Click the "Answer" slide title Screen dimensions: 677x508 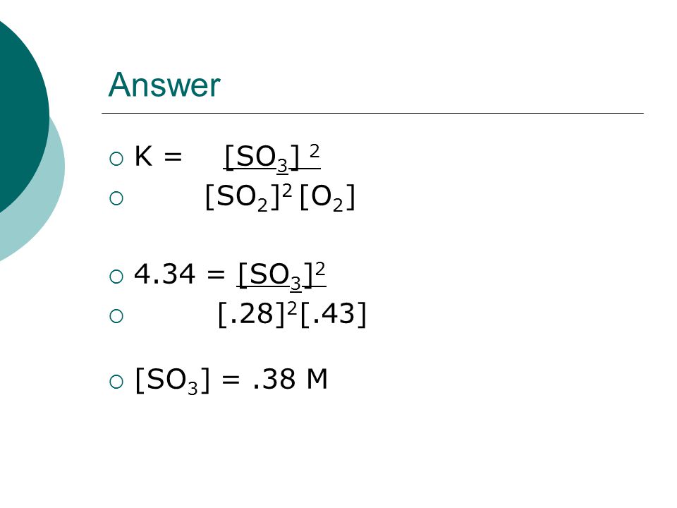(x=164, y=85)
